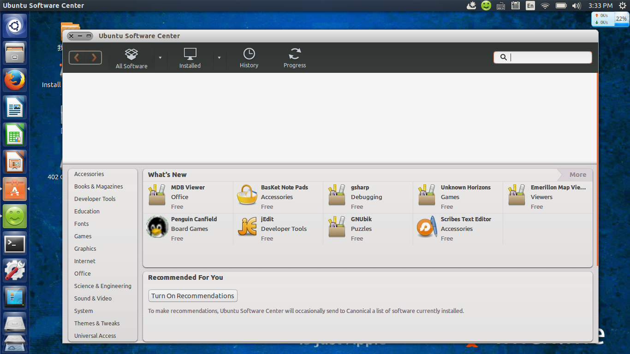Expand the All Software dropdown arrow
Viewport: 630px width, 354px height.
(x=160, y=58)
